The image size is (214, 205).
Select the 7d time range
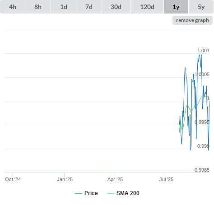[x=89, y=7]
